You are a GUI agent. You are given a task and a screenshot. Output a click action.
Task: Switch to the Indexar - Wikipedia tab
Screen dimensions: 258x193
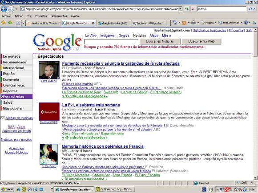149,24
